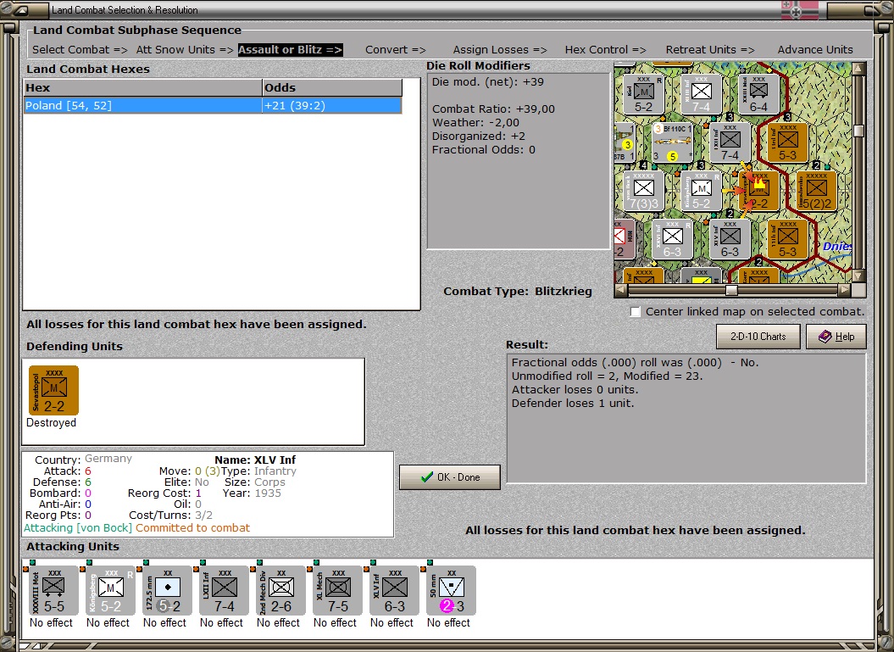Click "Committed to combat" status text
Screen dimensions: 894x652
pyautogui.click(x=192, y=527)
